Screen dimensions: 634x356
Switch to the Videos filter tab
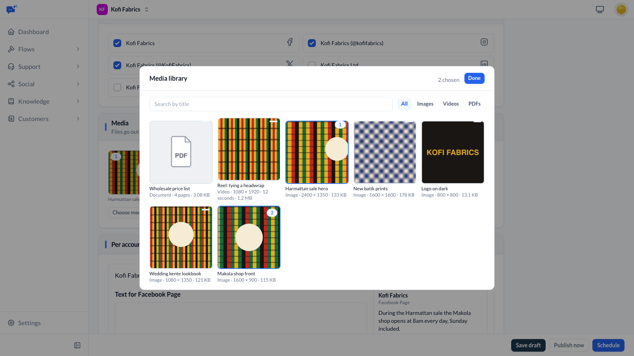click(451, 104)
